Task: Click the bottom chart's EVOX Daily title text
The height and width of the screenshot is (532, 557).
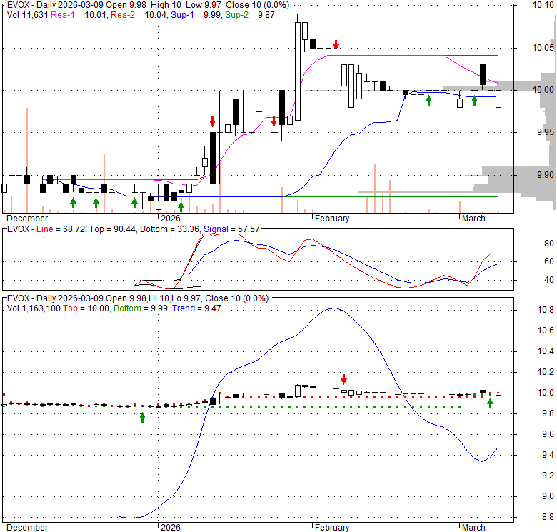Action: pos(138,298)
